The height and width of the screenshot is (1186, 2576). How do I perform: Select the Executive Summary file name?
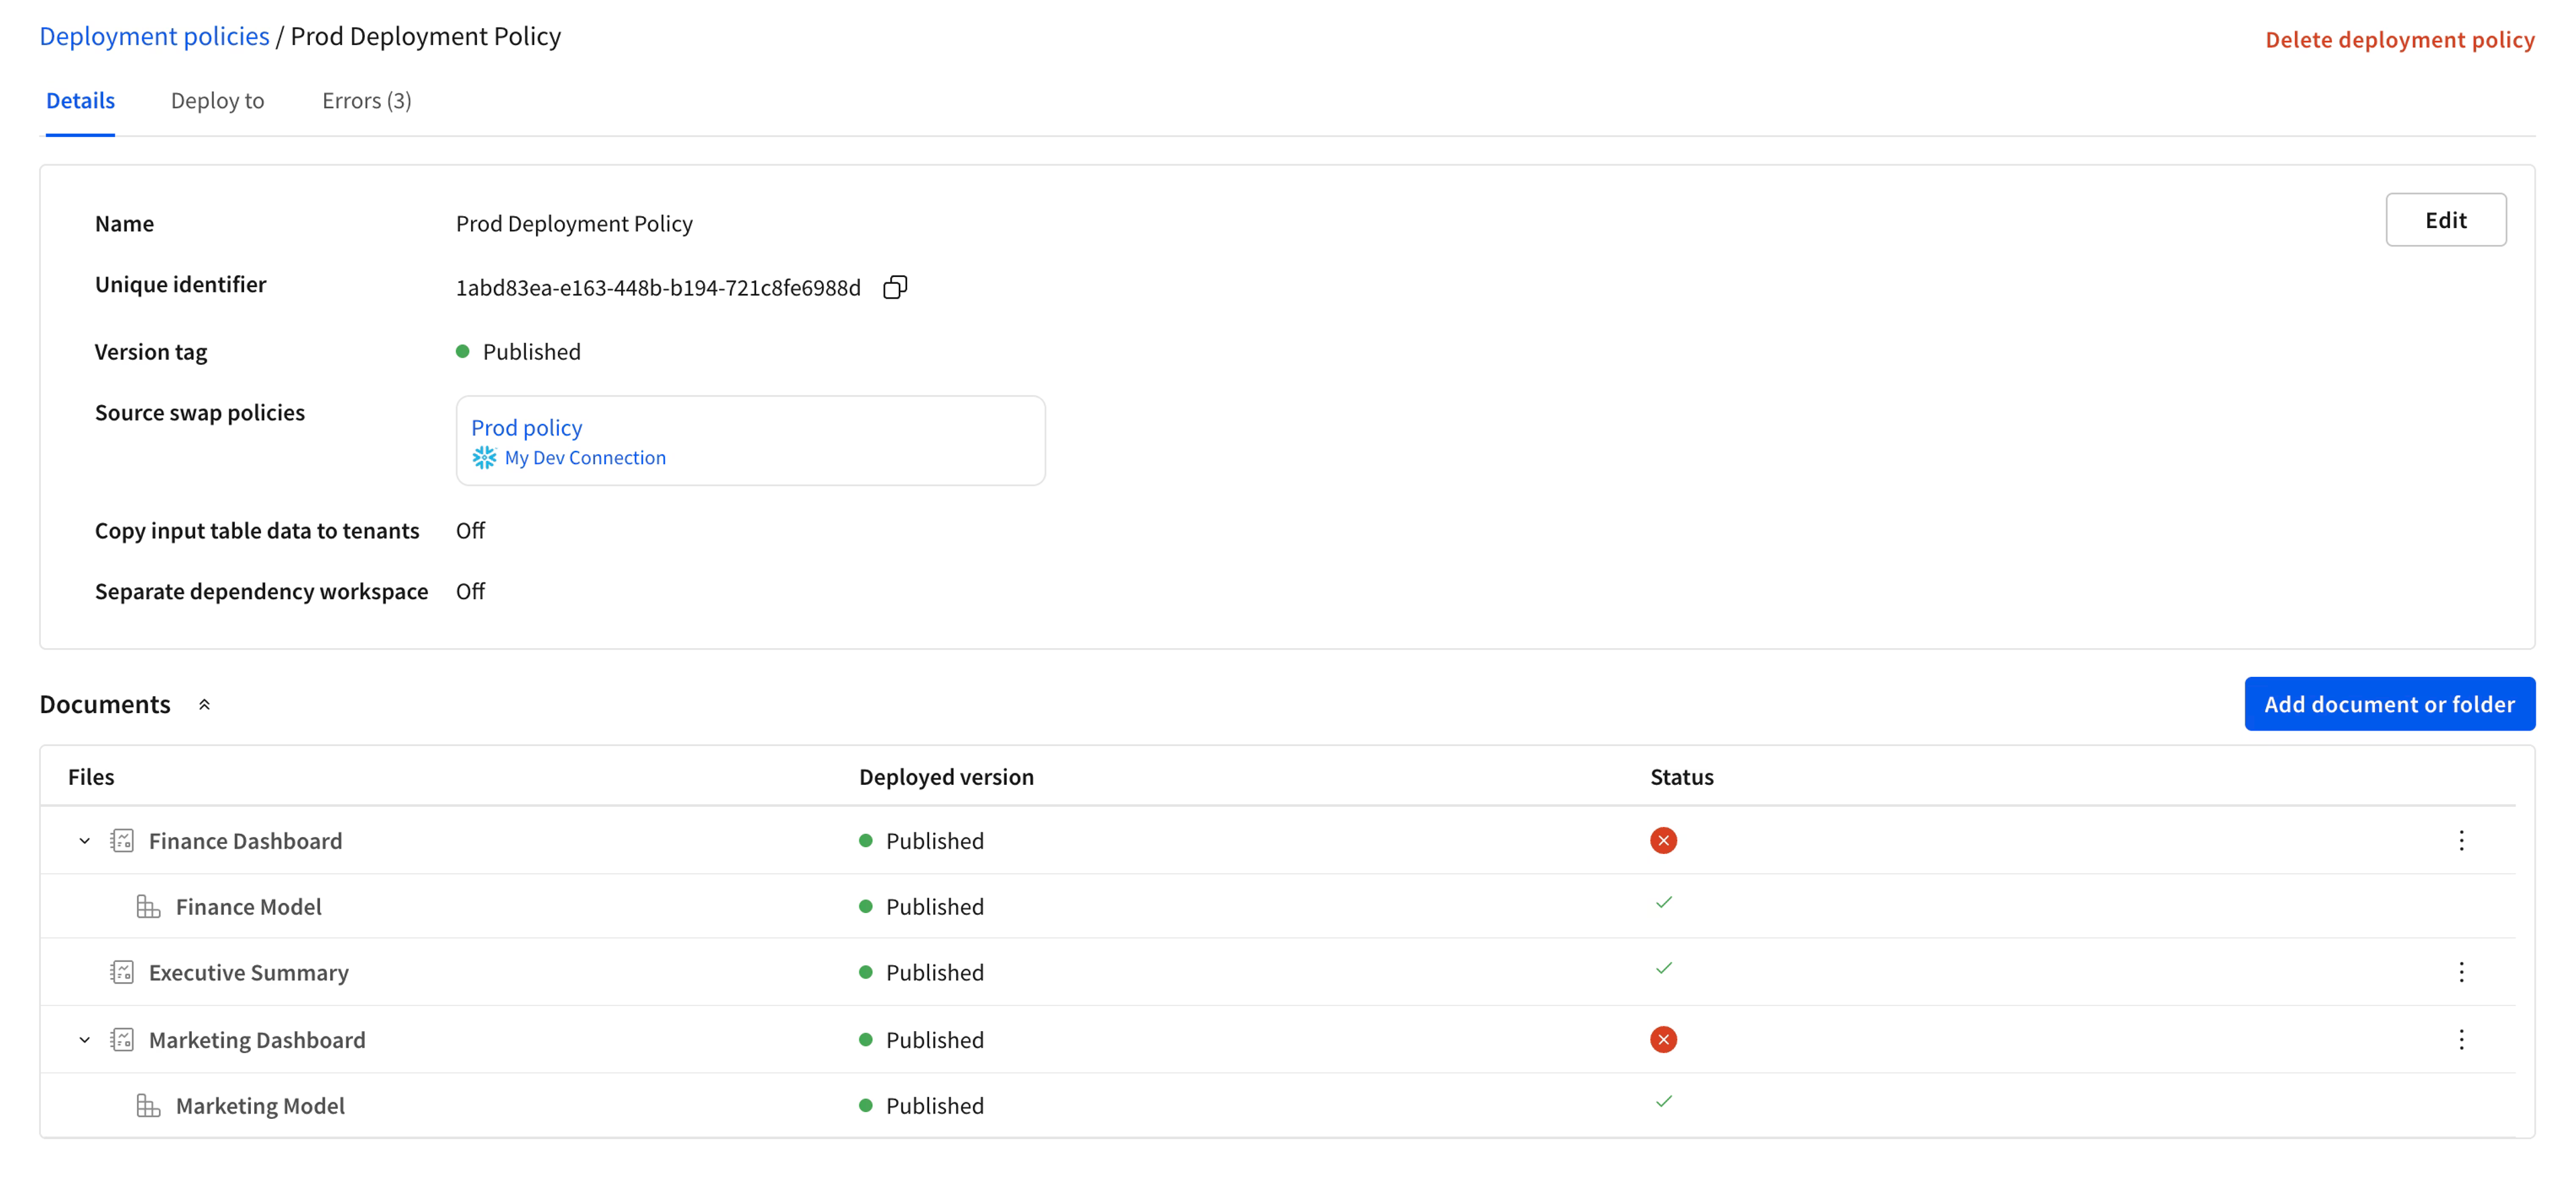click(x=248, y=973)
